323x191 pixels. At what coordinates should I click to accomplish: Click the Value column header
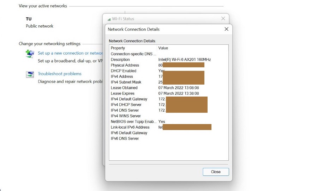click(163, 48)
